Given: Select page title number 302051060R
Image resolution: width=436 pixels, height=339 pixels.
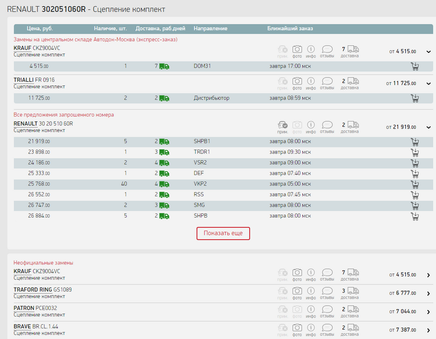Looking at the screenshot, I should pyautogui.click(x=64, y=9).
